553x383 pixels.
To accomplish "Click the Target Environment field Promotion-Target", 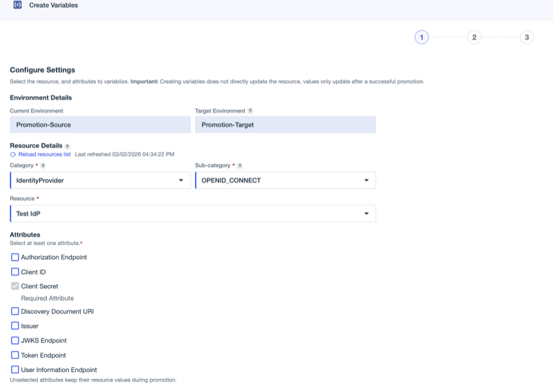I will click(285, 124).
